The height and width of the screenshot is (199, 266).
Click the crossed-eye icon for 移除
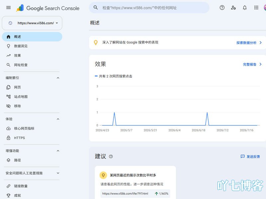pyautogui.click(x=9, y=106)
